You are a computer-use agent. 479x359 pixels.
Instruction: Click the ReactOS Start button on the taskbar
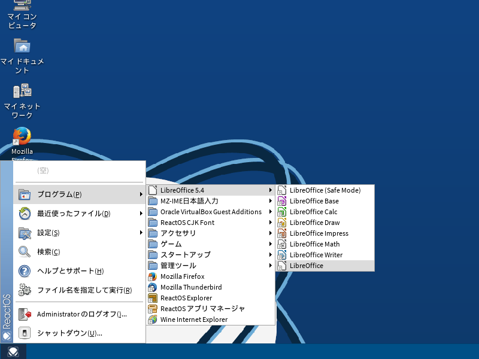click(13, 352)
